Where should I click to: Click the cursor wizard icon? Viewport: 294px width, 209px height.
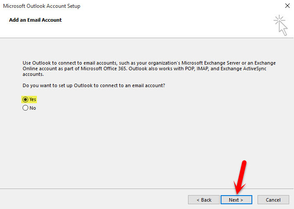pos(281,25)
